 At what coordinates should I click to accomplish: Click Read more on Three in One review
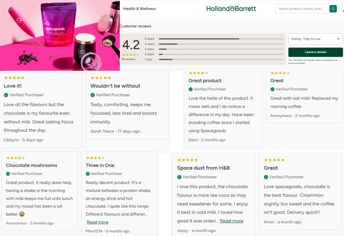[x=97, y=222]
